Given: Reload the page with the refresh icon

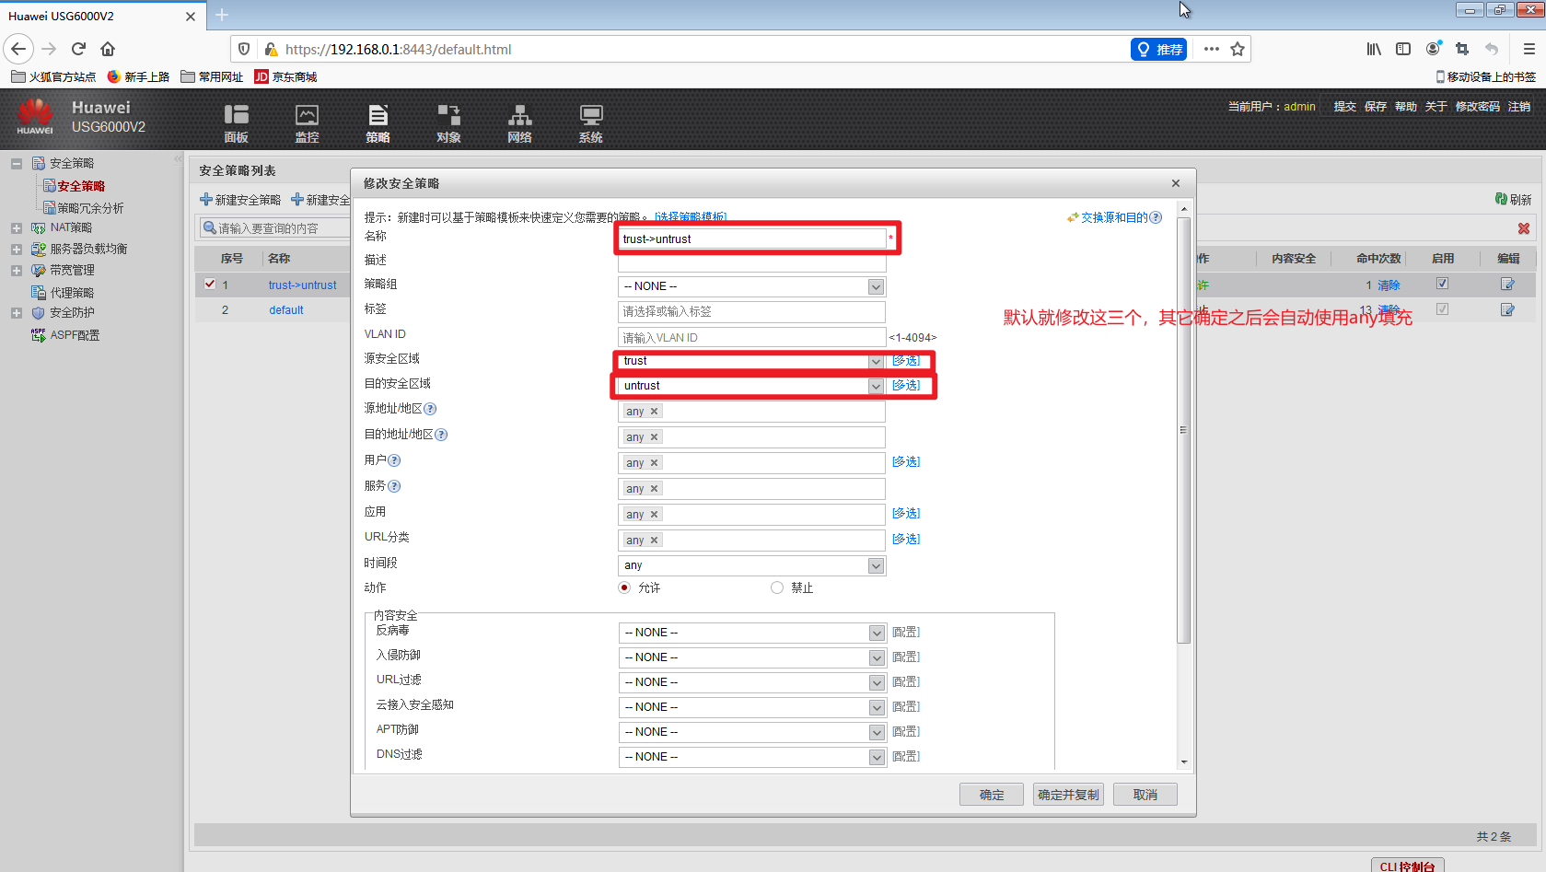Looking at the screenshot, I should click(x=78, y=49).
